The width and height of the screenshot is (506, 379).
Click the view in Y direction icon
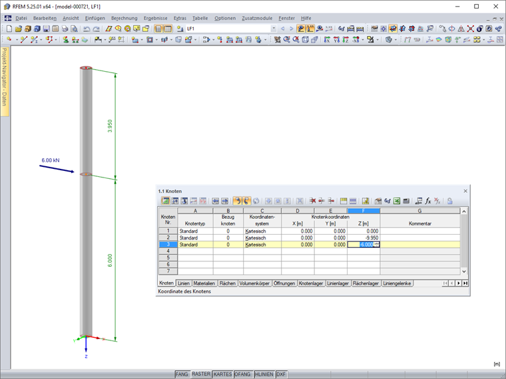coord(336,40)
